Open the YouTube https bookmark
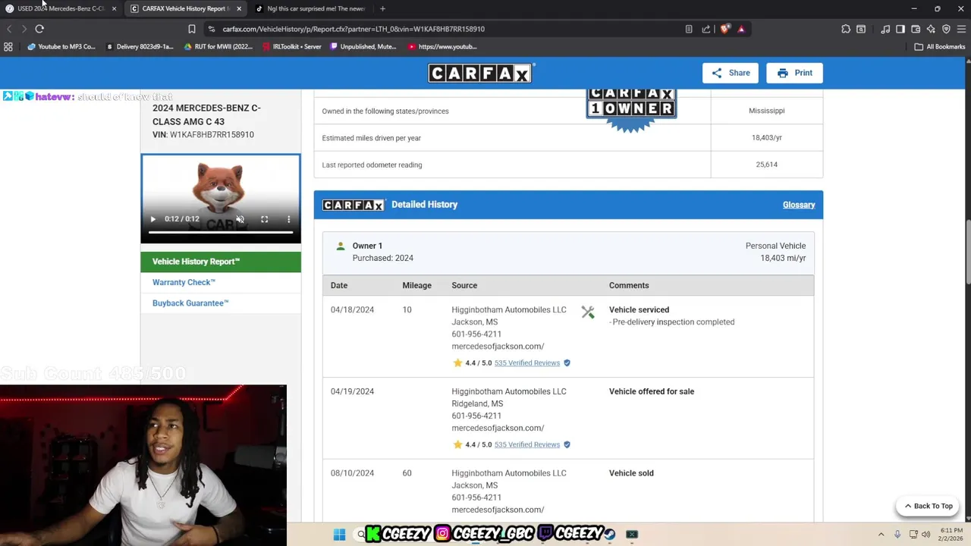The width and height of the screenshot is (971, 546). (x=442, y=46)
